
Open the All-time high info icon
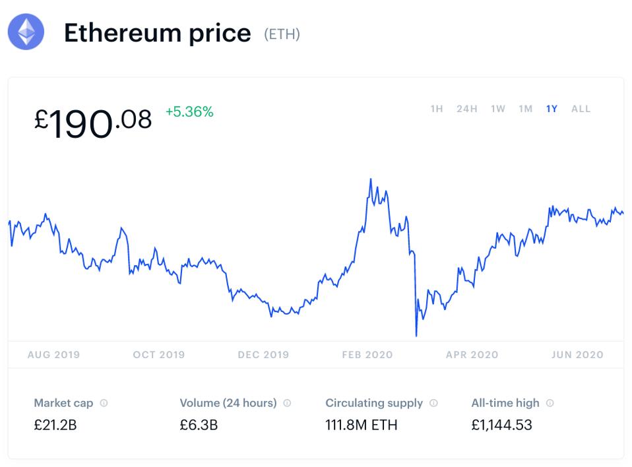pyautogui.click(x=550, y=403)
